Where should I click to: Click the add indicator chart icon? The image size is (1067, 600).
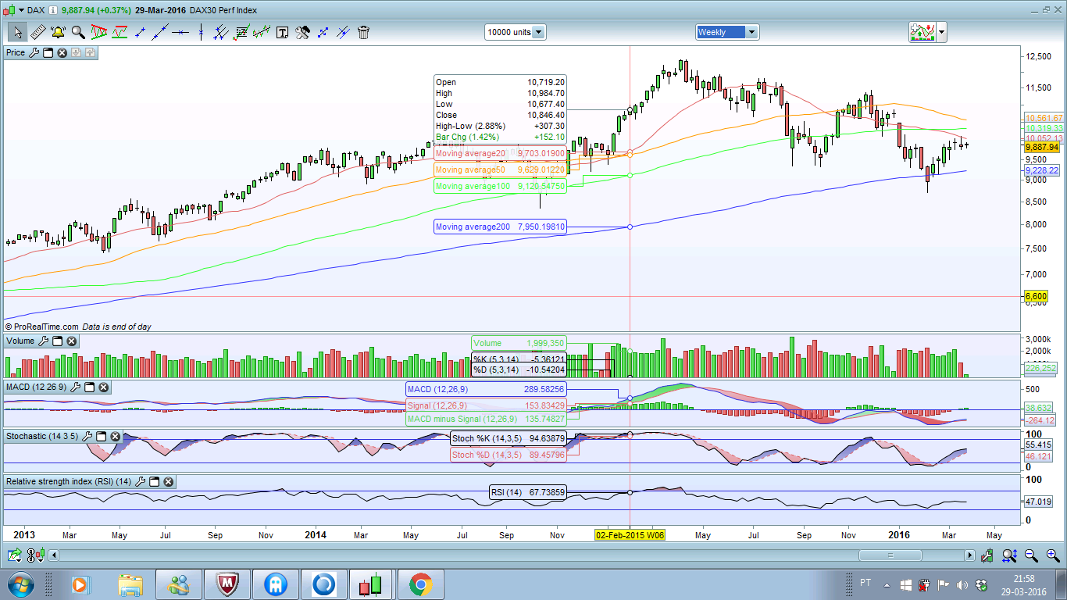[922, 32]
